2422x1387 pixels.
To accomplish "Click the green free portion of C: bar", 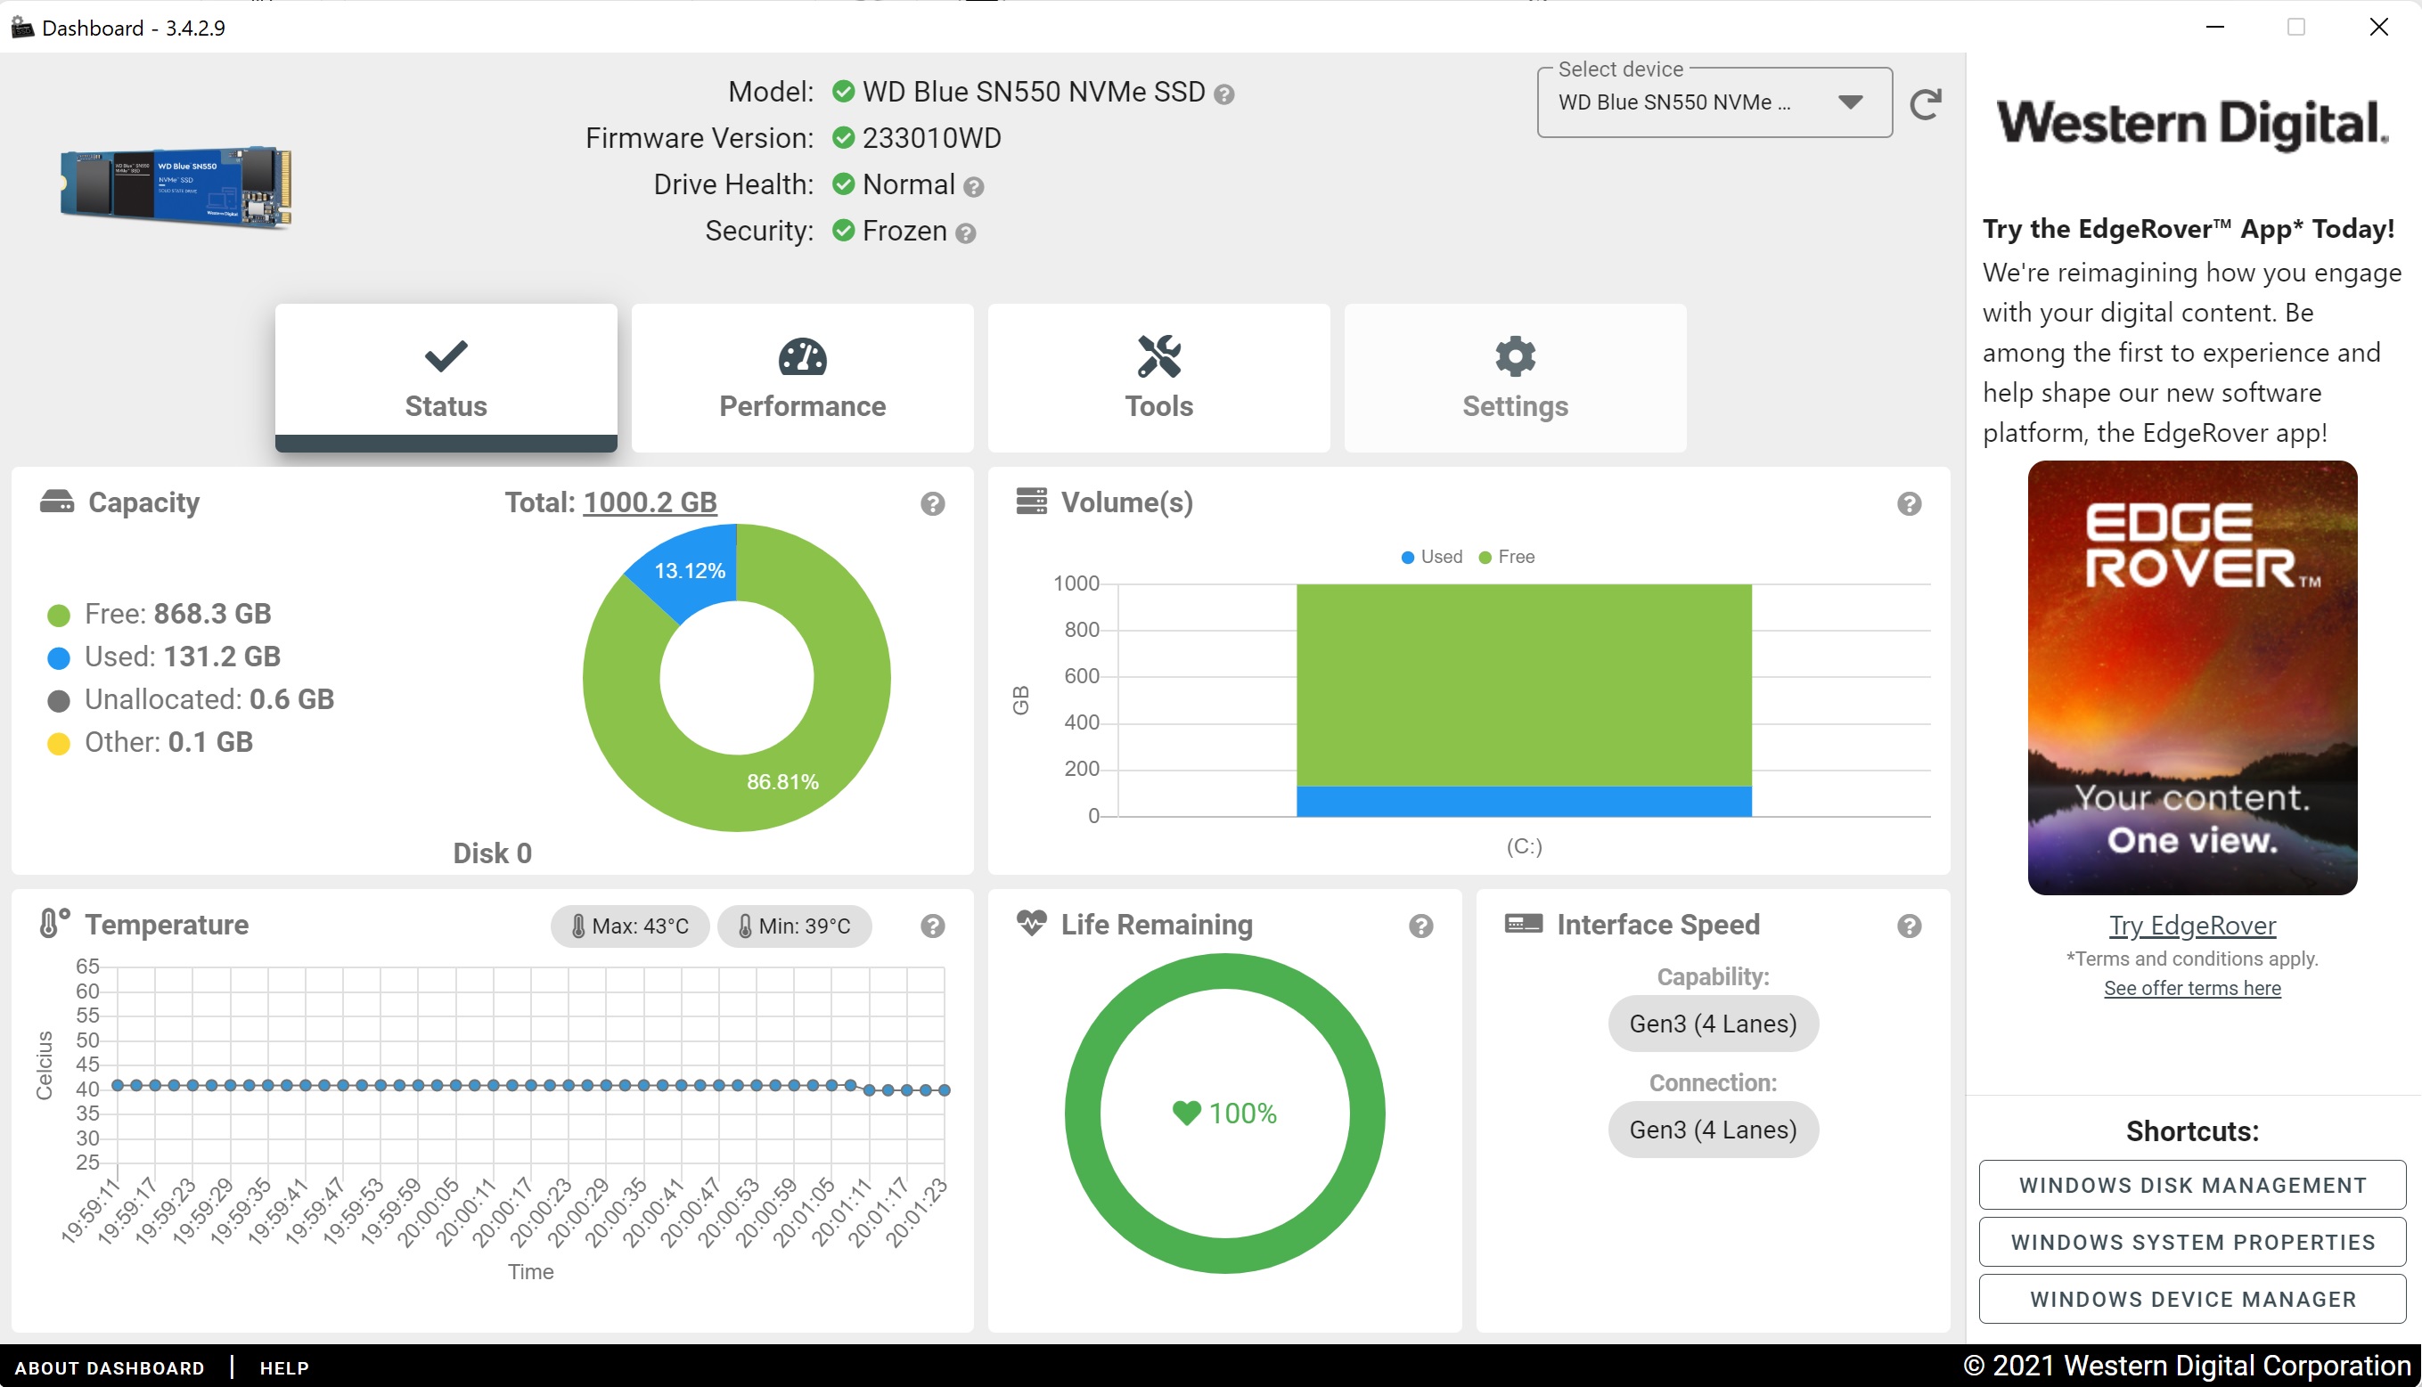I will click(x=1524, y=685).
